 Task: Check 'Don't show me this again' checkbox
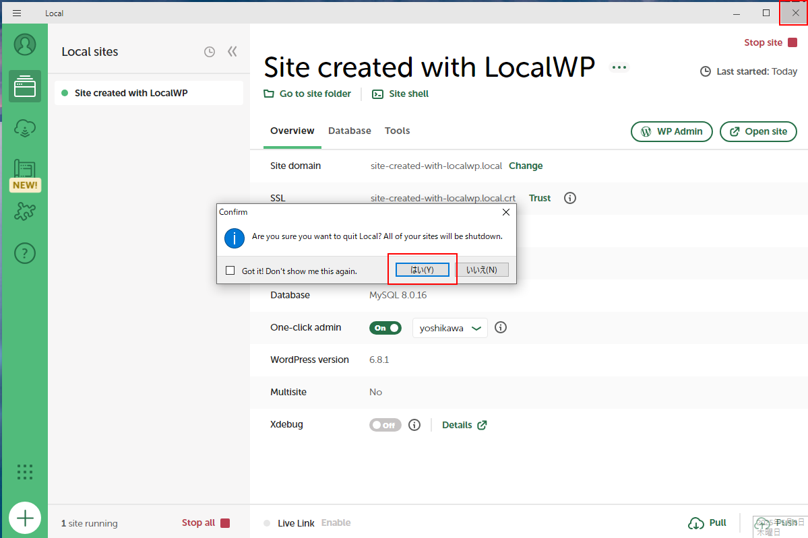click(230, 271)
